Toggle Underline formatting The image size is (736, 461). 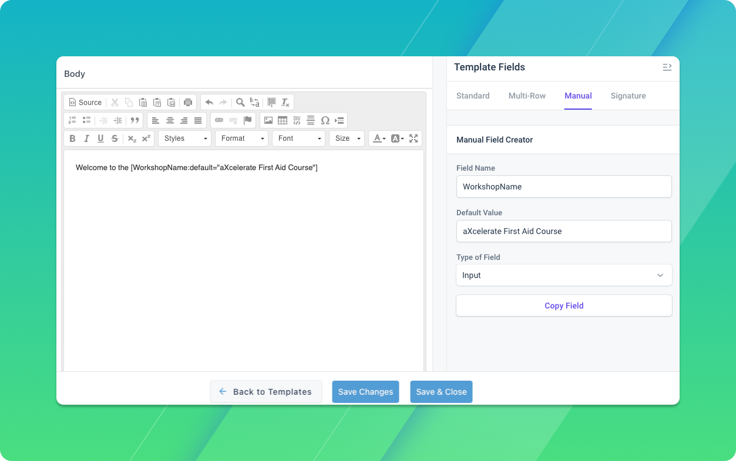tap(100, 138)
